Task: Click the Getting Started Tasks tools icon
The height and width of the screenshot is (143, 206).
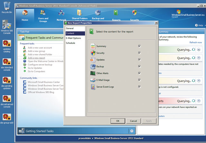Action: [x=22, y=131]
